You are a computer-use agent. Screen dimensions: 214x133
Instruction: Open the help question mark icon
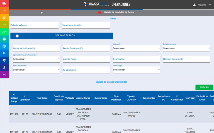tap(4, 39)
